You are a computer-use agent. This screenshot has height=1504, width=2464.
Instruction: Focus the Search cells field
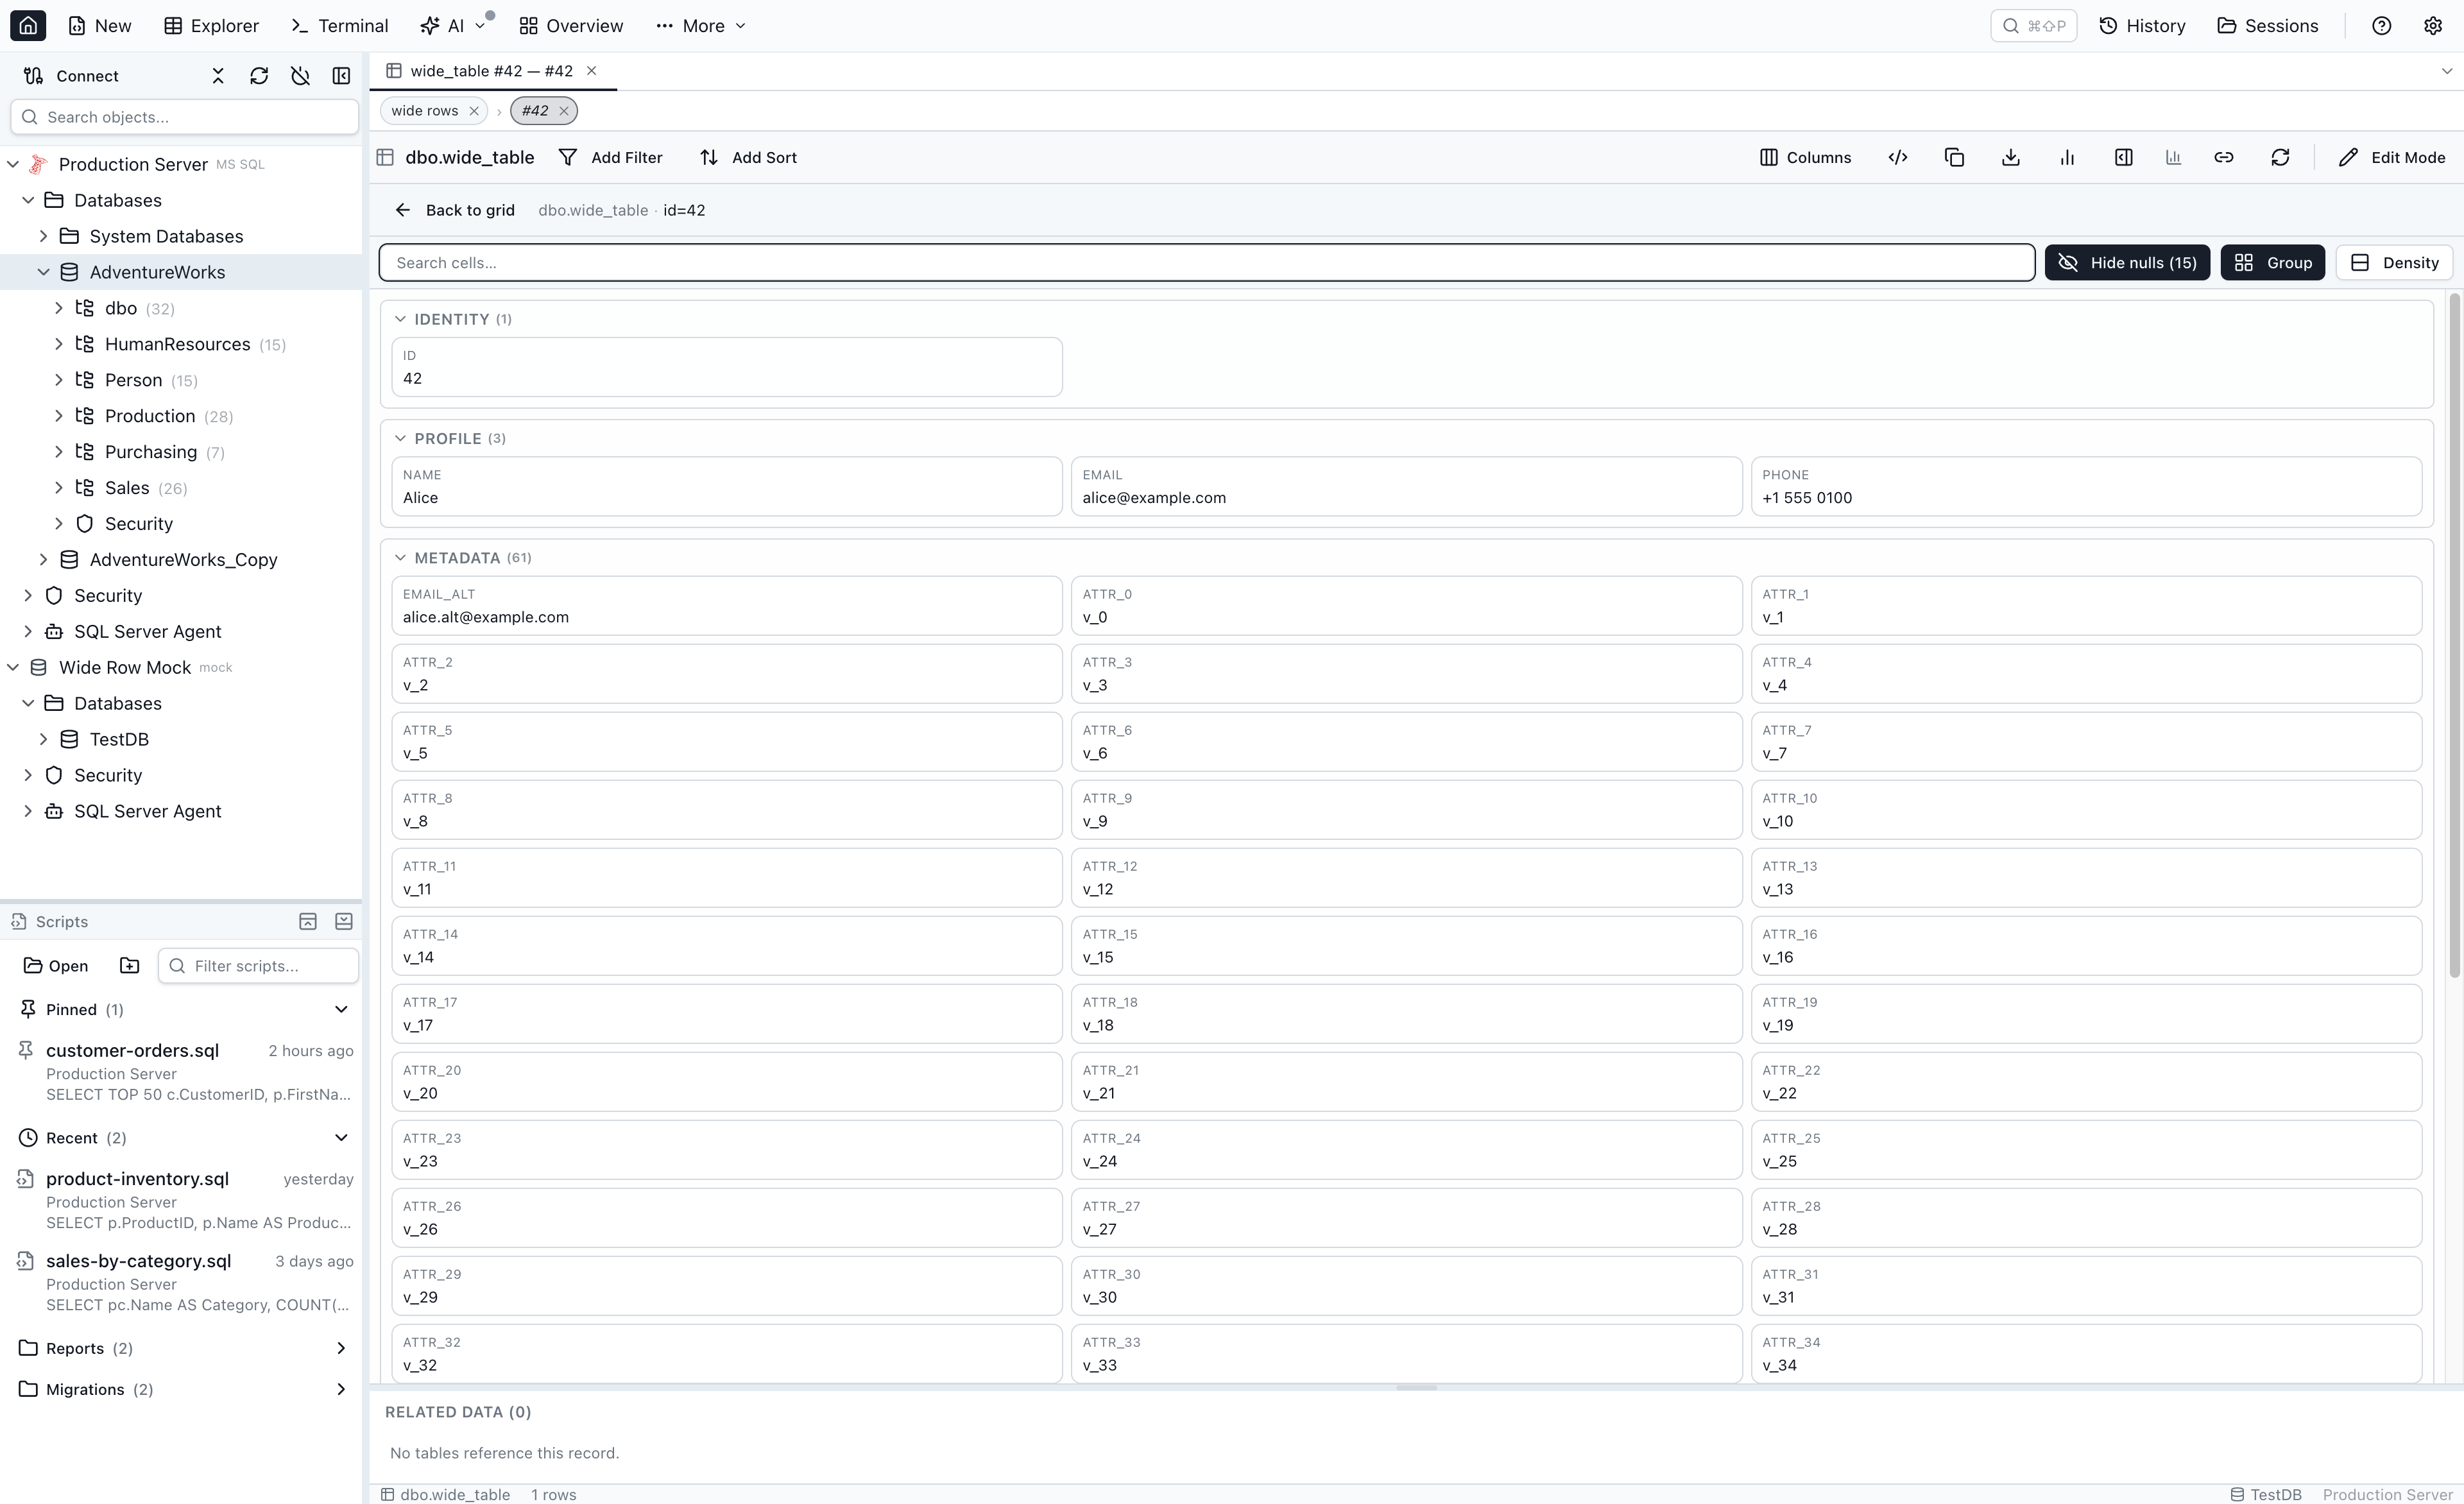[x=1206, y=263]
